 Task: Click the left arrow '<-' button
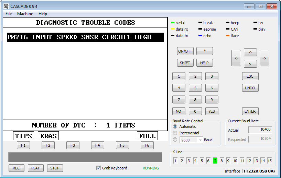(236, 58)
